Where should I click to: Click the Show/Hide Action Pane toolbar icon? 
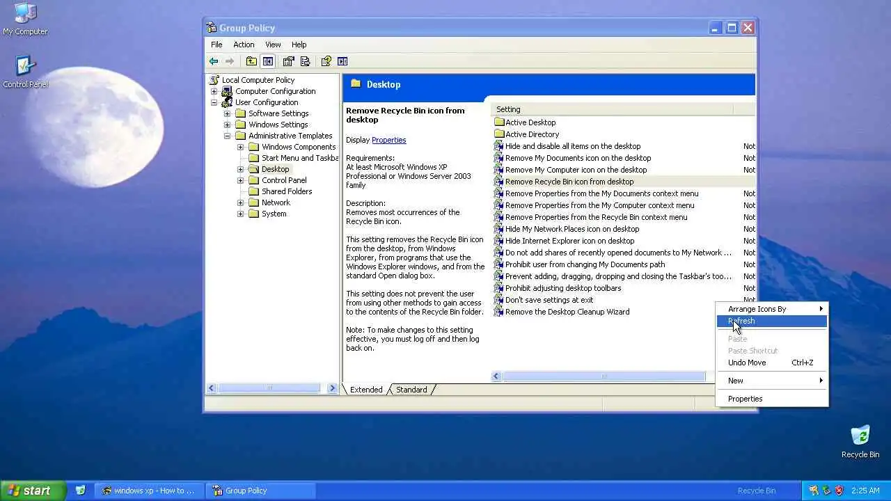(x=342, y=61)
